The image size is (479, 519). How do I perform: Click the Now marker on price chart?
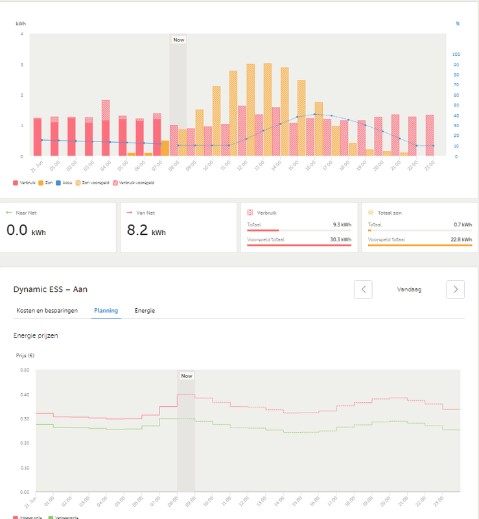(x=187, y=376)
